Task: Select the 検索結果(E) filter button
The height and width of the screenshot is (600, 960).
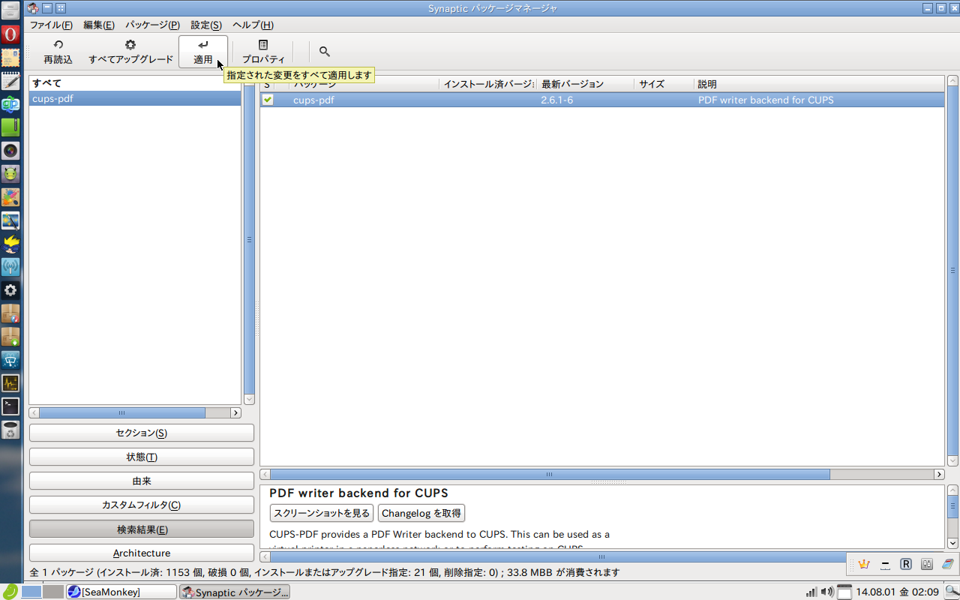Action: click(142, 529)
